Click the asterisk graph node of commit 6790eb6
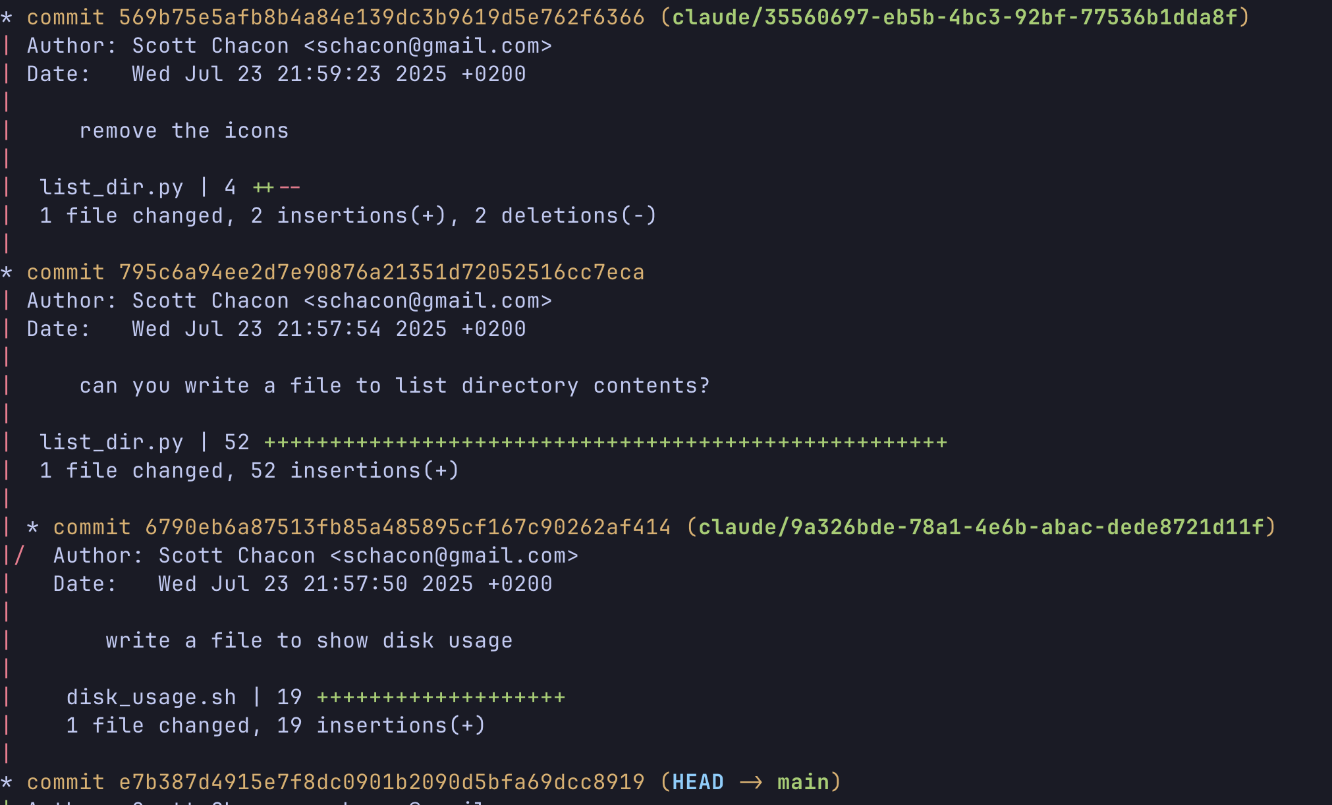This screenshot has width=1332, height=805. 32,528
